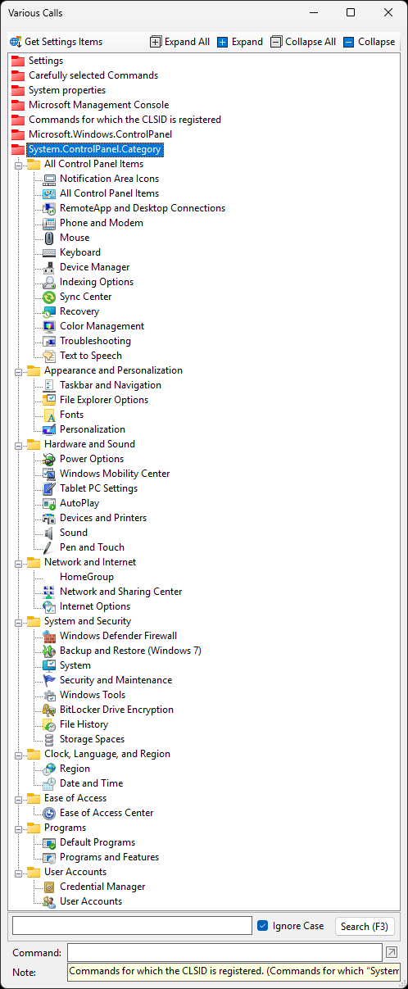Click the Color Management icon
The image size is (408, 989).
49,326
